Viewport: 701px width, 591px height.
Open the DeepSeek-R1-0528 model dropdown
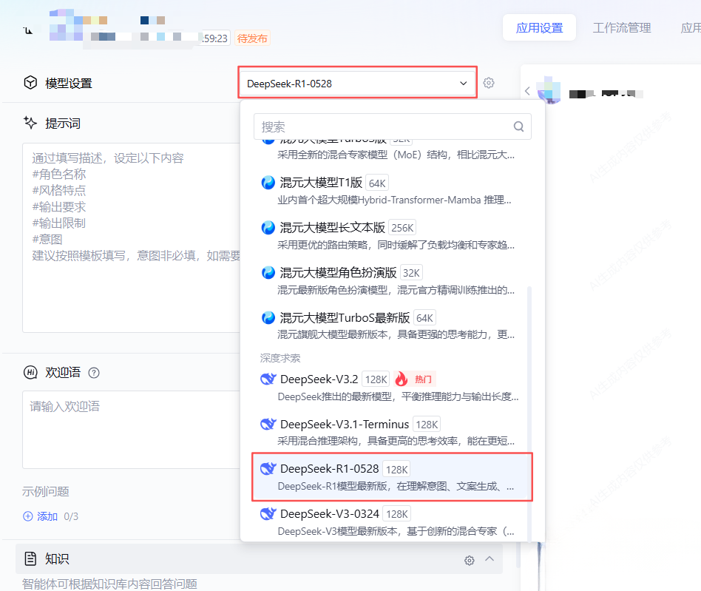click(359, 84)
